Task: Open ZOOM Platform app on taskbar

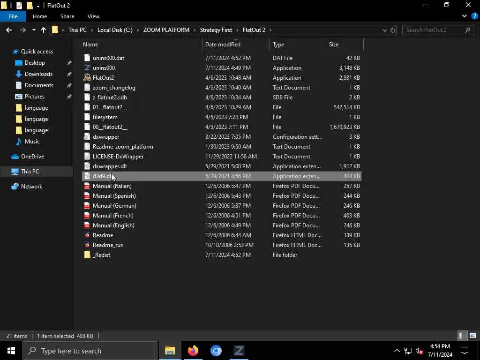Action: click(x=239, y=351)
